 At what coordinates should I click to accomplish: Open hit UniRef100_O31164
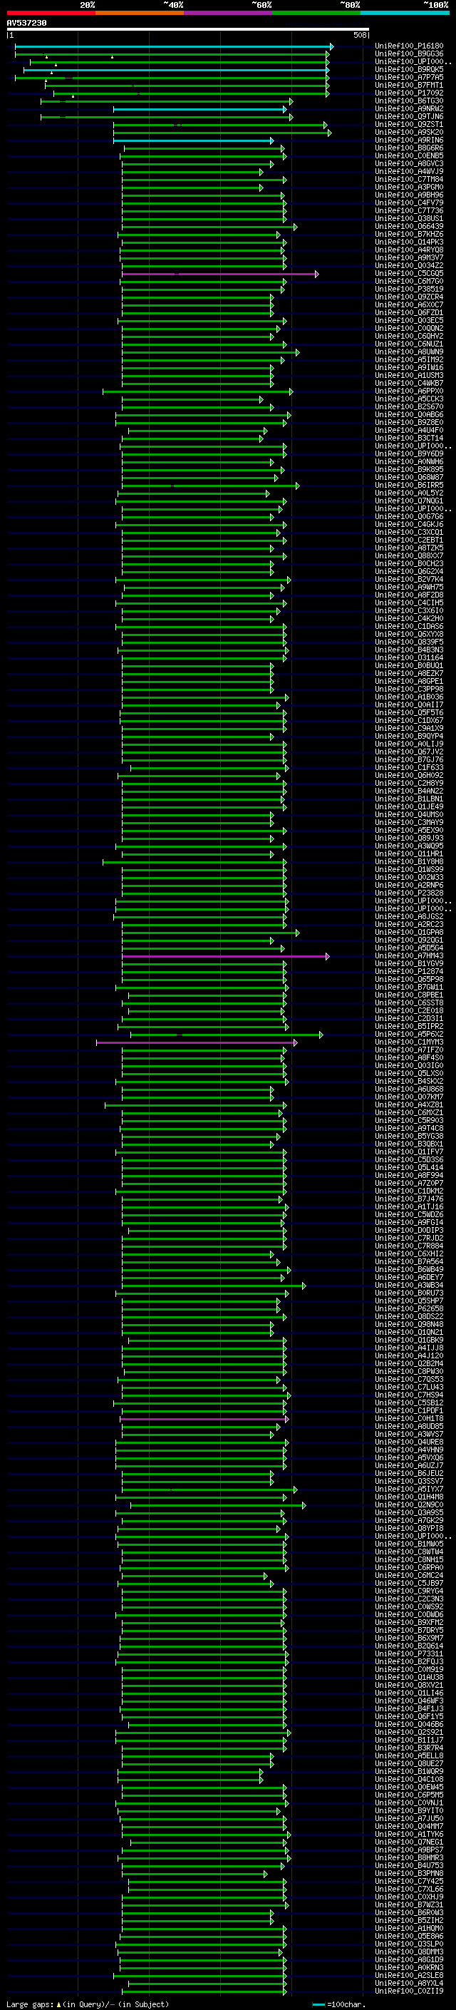tap(408, 658)
